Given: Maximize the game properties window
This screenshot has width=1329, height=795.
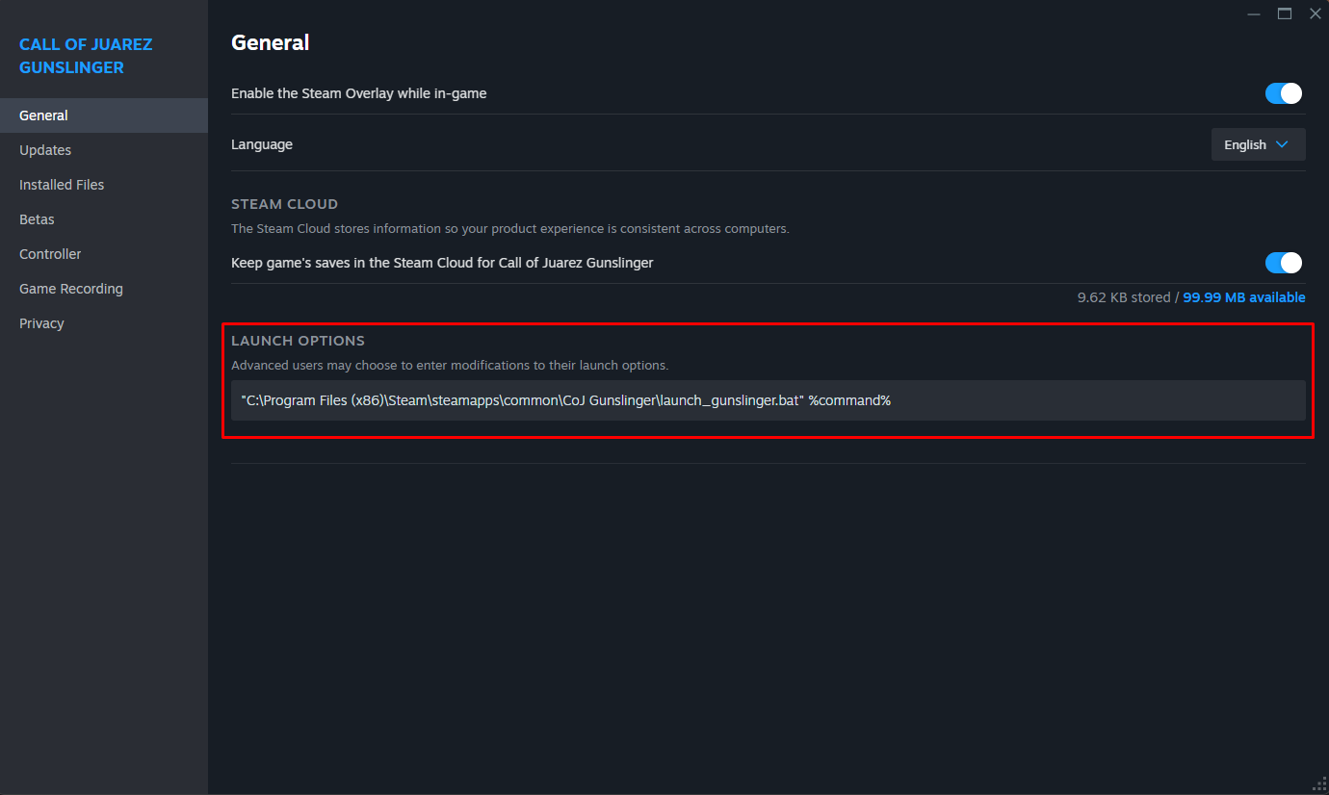Looking at the screenshot, I should 1285,13.
